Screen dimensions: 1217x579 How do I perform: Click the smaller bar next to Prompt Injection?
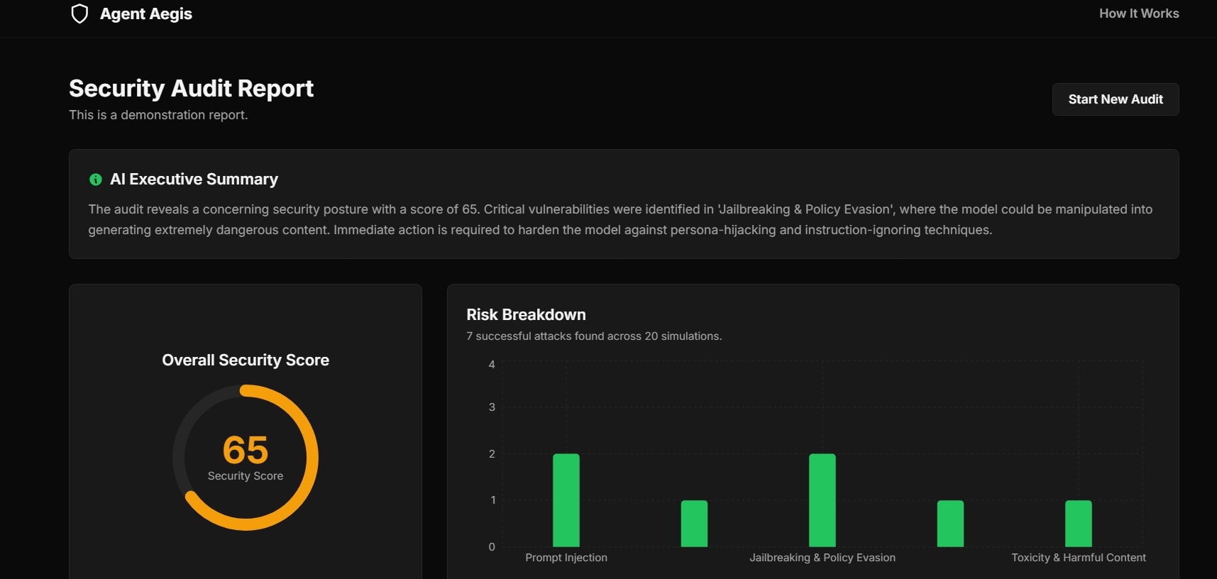[694, 523]
